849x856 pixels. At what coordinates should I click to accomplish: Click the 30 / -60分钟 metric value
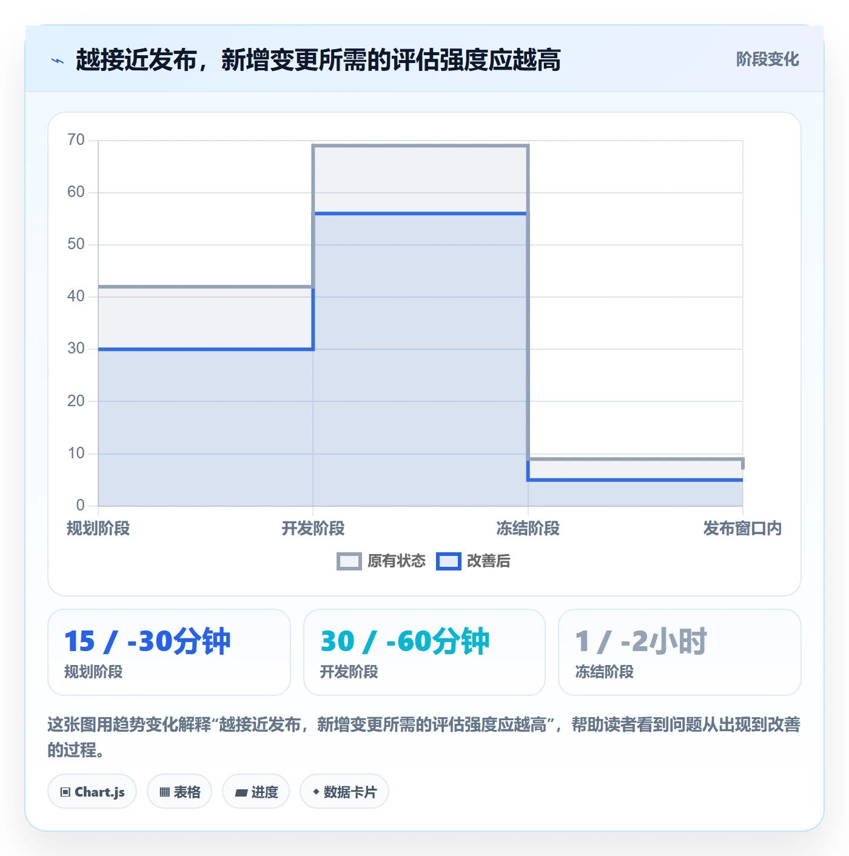404,641
